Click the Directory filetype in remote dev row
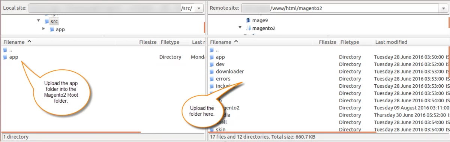450x142 pixels. tap(350, 64)
